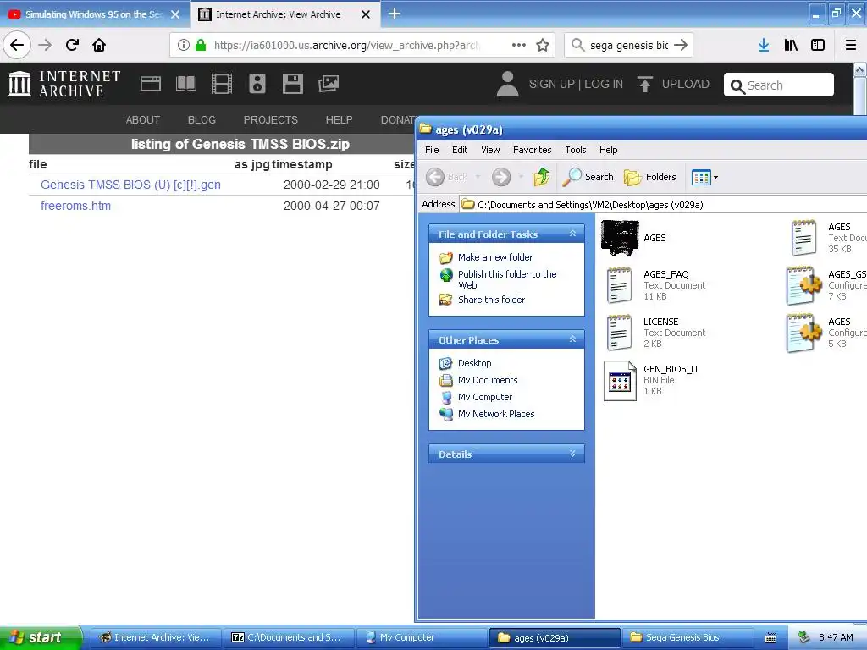This screenshot has height=650, width=867.
Task: Click Make a new folder
Action: [494, 257]
